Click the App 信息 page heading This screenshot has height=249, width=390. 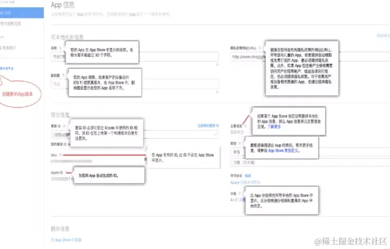point(63,5)
